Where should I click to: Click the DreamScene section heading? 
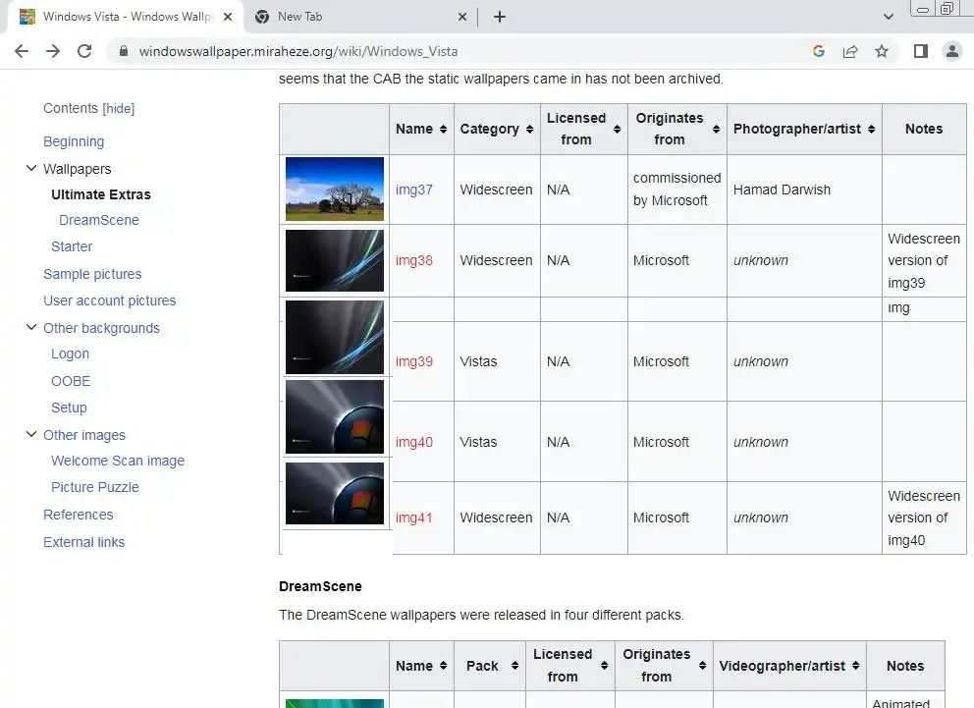click(x=320, y=586)
